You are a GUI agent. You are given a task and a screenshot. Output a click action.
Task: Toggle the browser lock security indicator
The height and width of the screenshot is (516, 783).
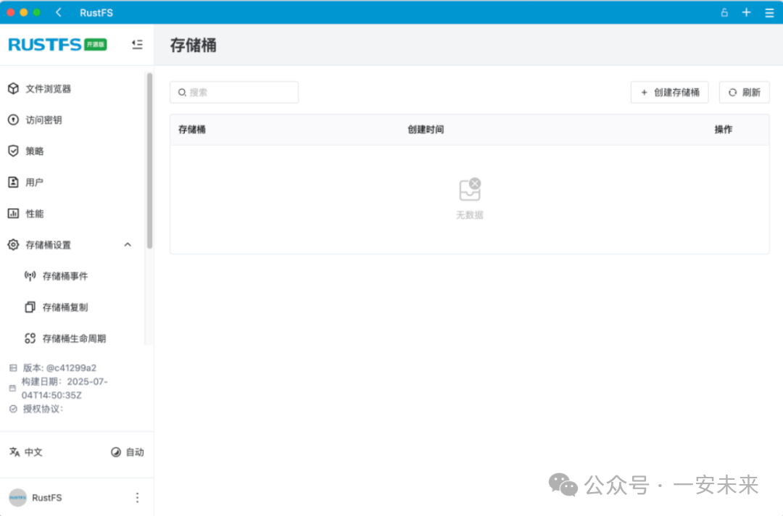[724, 12]
